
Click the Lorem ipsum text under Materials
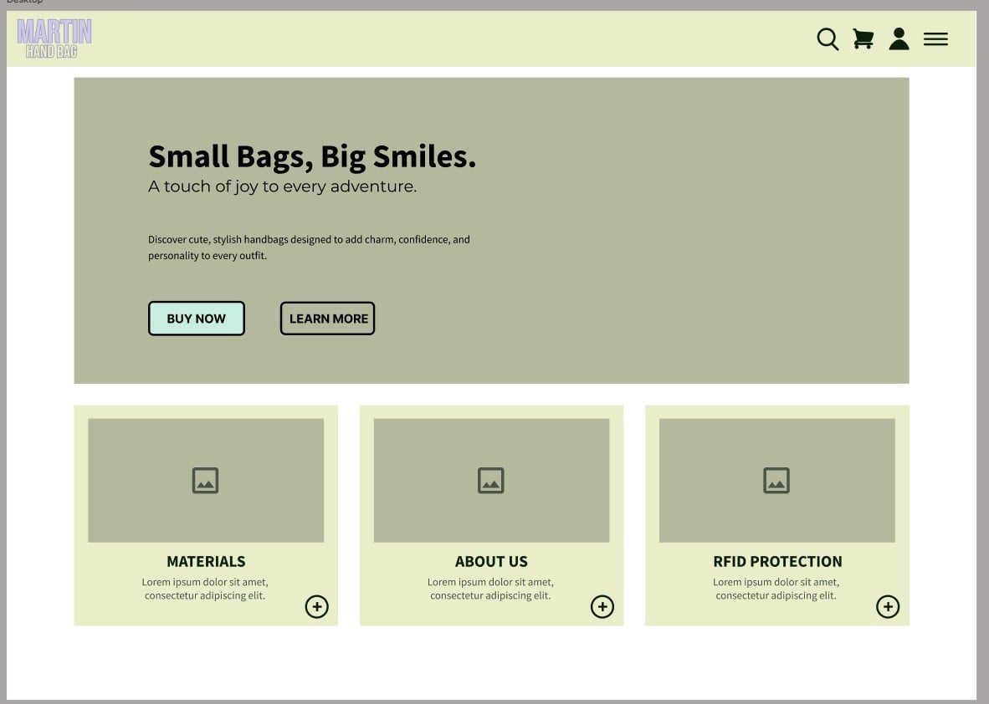[205, 589]
